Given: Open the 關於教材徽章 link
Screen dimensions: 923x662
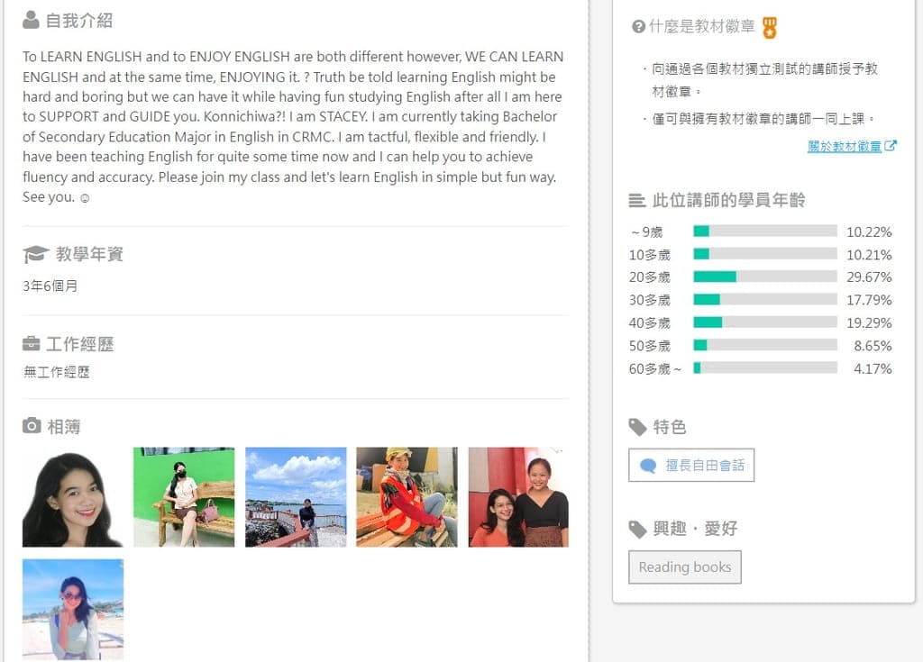Looking at the screenshot, I should click(844, 146).
